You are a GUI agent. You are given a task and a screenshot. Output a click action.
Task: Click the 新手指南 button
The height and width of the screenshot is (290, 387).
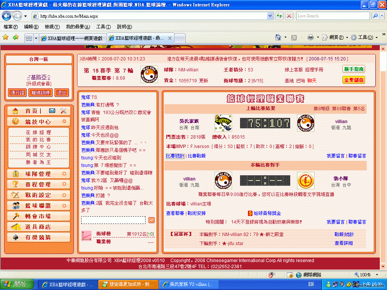tap(354, 69)
